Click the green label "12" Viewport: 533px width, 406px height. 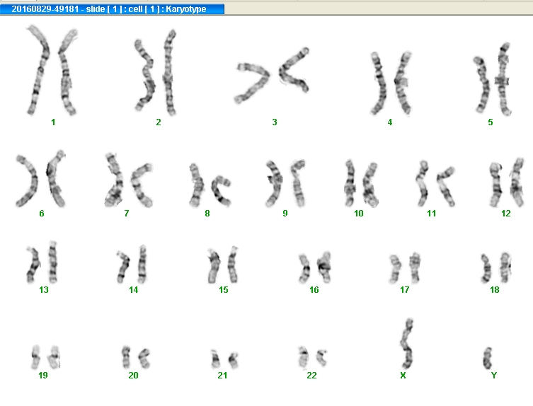click(506, 214)
